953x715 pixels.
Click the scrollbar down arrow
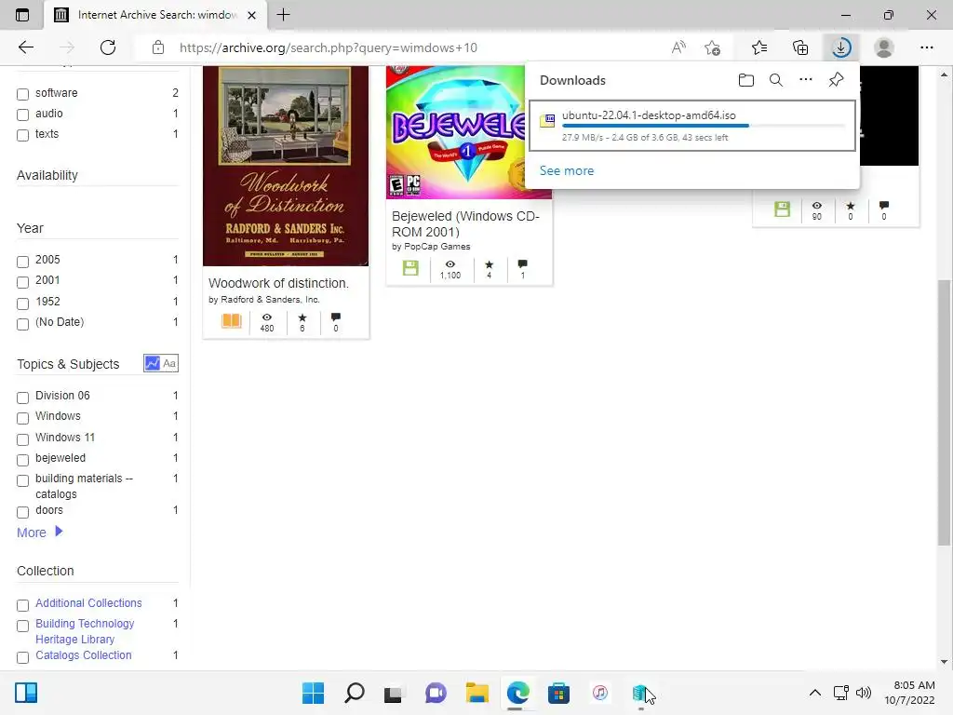(x=944, y=662)
